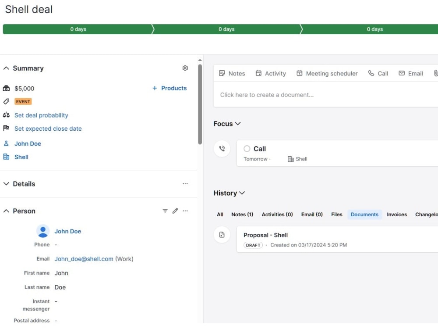Click the person icon beside John Doe
Image resolution: width=438 pixels, height=329 pixels.
pos(6,143)
